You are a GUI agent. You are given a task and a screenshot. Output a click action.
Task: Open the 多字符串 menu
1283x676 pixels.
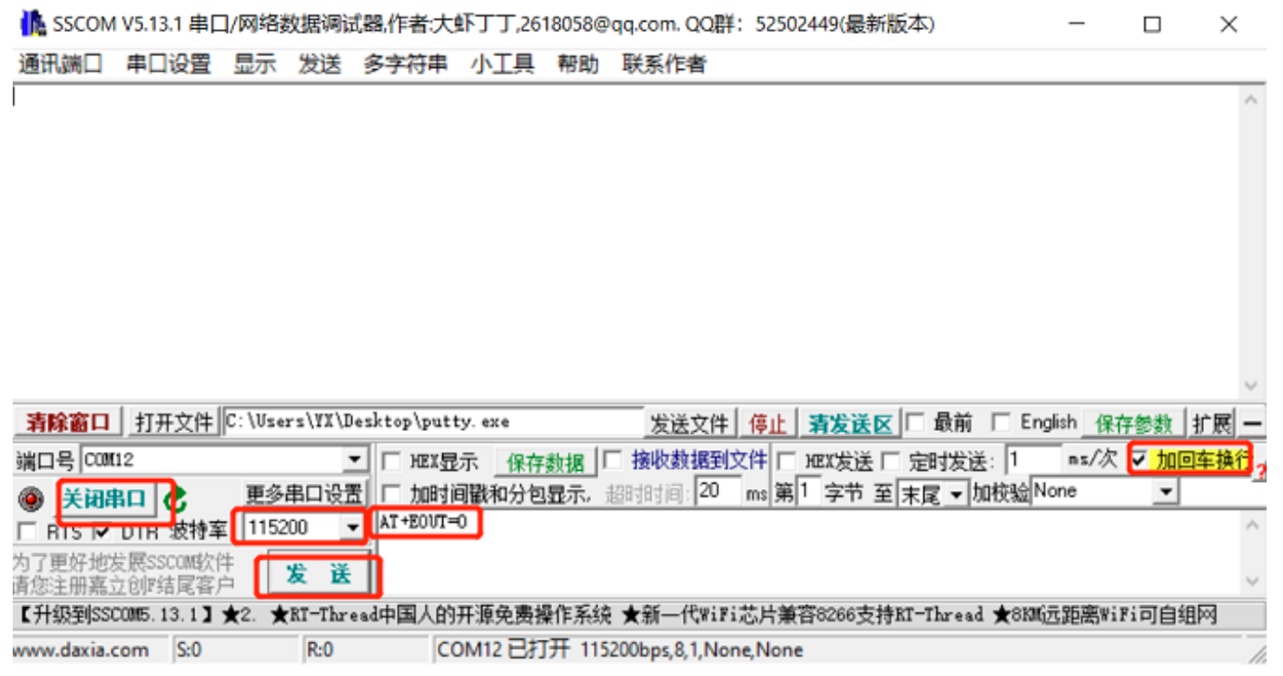click(x=405, y=64)
